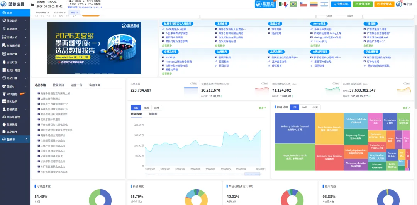Click 更多 link on sales distribution panel
The width and height of the screenshot is (417, 205).
click(x=406, y=108)
